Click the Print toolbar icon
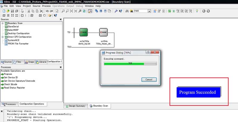This screenshot has height=122, width=238. pyautogui.click(x=22, y=11)
